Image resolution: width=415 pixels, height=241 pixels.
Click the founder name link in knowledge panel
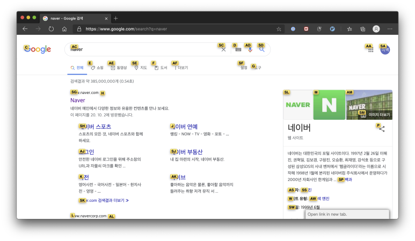coord(307,190)
